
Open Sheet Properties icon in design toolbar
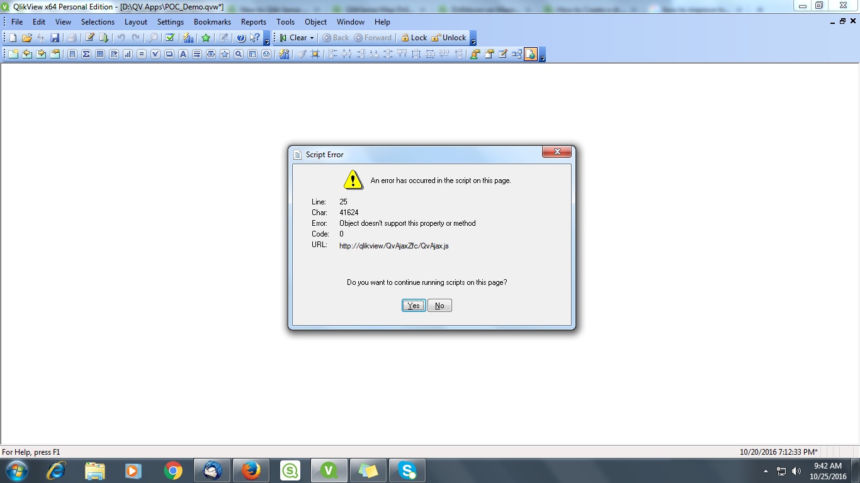55,54
